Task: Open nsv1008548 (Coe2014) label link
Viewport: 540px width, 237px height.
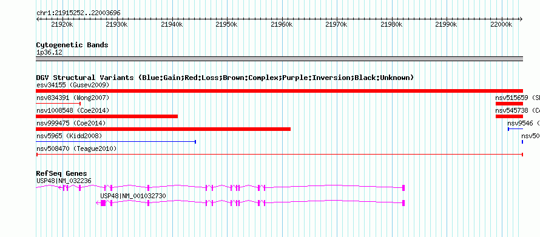Action: [x=73, y=110]
